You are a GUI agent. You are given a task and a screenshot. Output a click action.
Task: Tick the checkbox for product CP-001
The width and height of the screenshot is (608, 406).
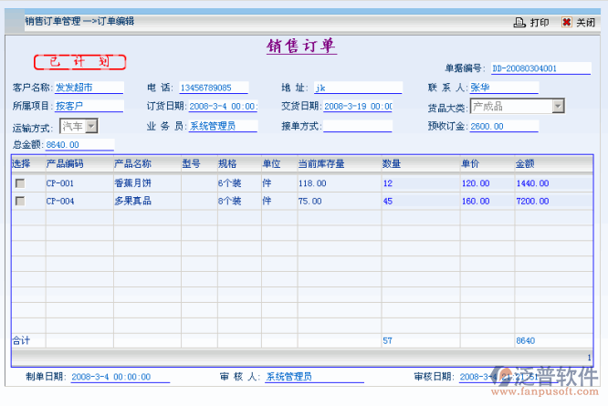click(20, 183)
